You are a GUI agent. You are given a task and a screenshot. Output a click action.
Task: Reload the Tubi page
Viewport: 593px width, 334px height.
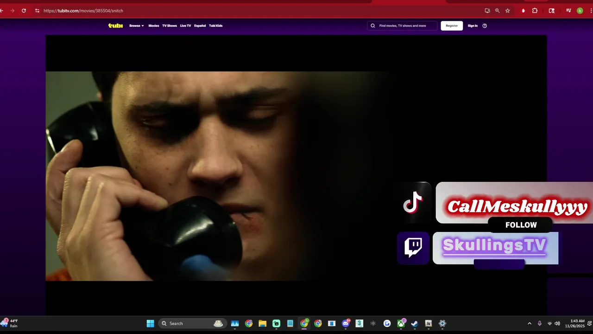(24, 11)
